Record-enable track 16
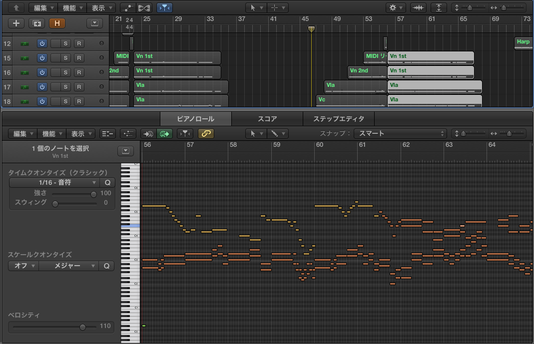This screenshot has height=344, width=534. click(x=79, y=72)
